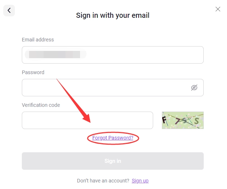Click the "Verification code" field label
Viewport: 227px width, 189px height.
click(x=41, y=105)
